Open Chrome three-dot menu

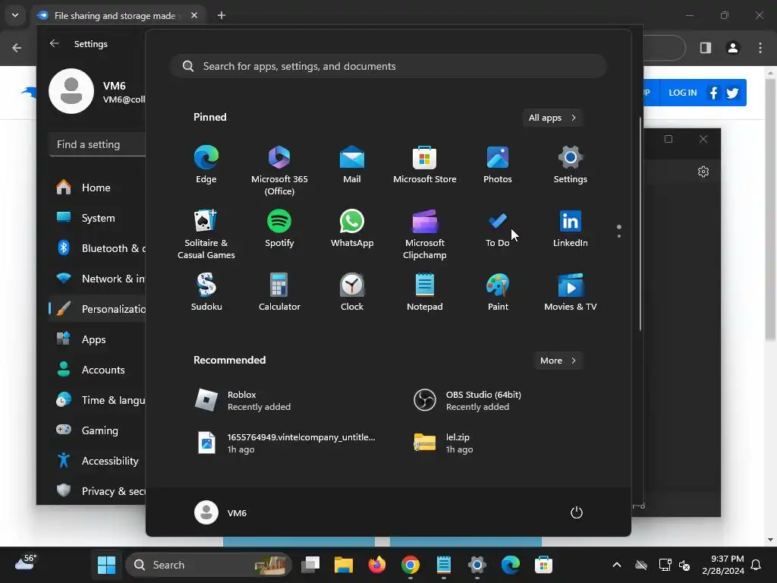pyautogui.click(x=760, y=48)
